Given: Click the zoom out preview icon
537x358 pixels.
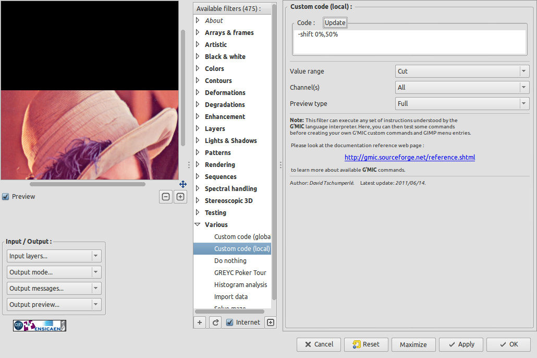Looking at the screenshot, I should (166, 197).
